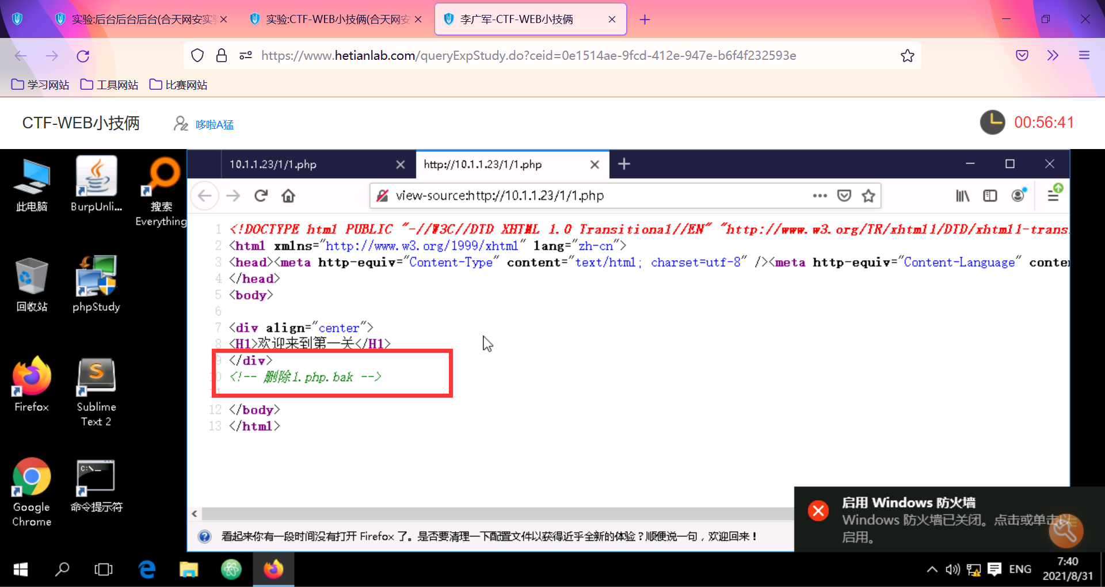
Task: Open 此电脑 desktop icon
Action: pos(32,185)
